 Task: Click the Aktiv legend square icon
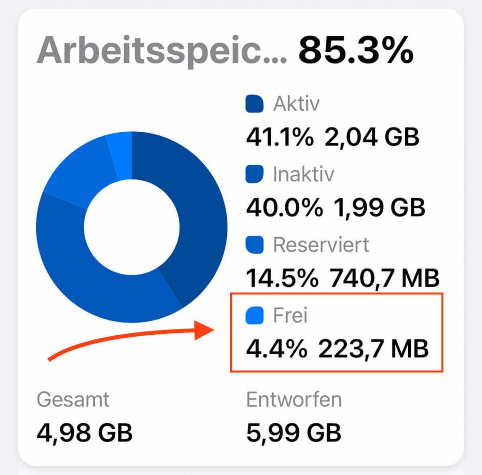[255, 103]
